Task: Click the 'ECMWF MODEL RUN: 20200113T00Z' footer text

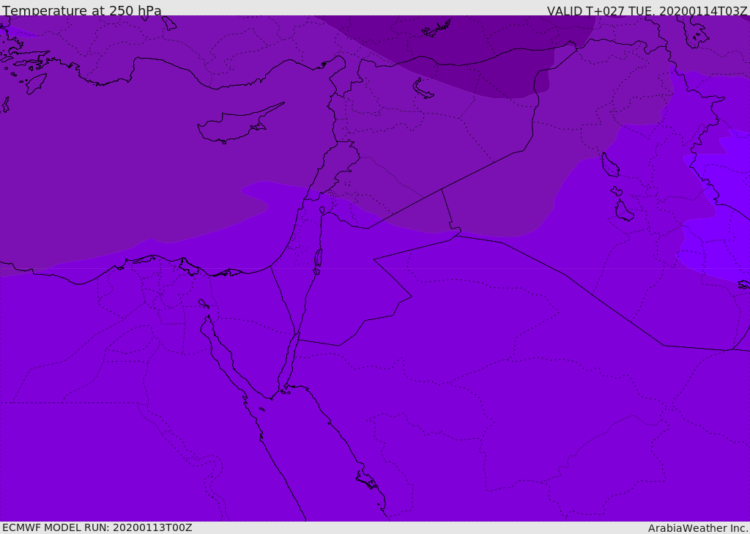Action: click(x=97, y=527)
